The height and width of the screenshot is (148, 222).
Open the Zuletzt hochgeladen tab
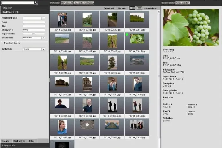[84, 3]
